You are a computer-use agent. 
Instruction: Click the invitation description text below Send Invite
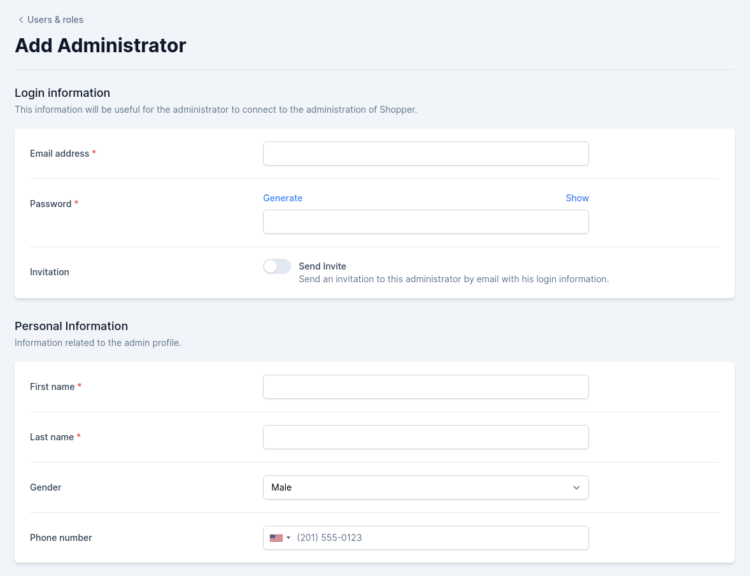tap(454, 279)
